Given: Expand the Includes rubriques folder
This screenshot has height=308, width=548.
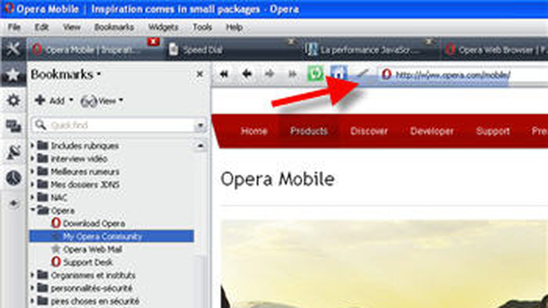Looking at the screenshot, I should (33, 145).
